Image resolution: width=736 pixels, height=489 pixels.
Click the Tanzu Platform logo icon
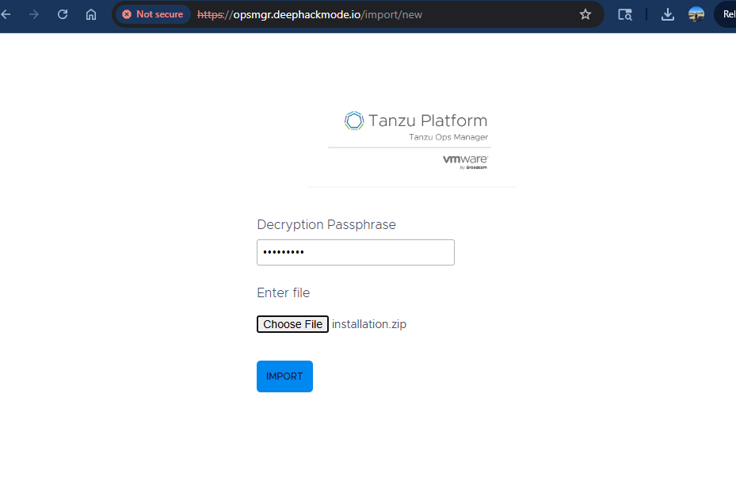pos(354,120)
